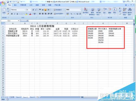Image resolution: width=136 pixels, height=101 pixels.
Task: Apply the yellow fill color bucket
Action: point(26,14)
